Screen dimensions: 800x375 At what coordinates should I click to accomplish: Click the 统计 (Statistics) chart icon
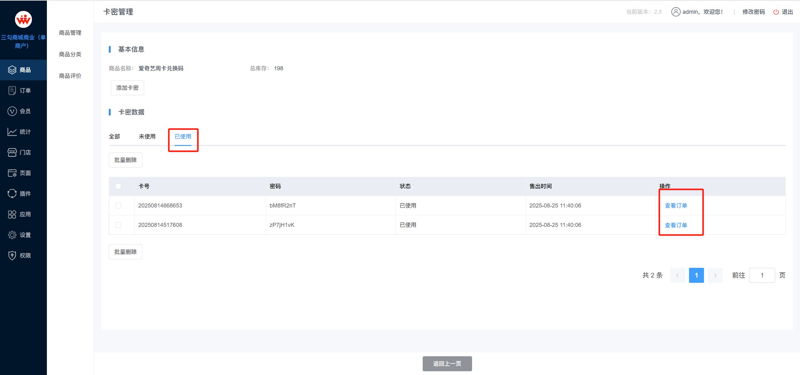pyautogui.click(x=12, y=132)
